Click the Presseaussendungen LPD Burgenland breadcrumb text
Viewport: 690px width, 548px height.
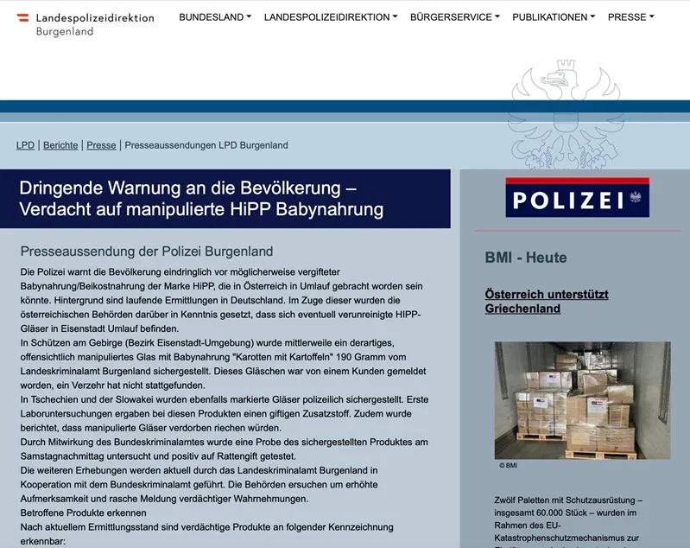[206, 145]
